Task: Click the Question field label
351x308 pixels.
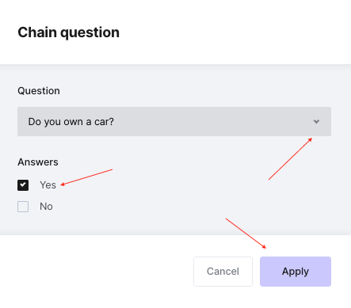Action: [x=39, y=91]
